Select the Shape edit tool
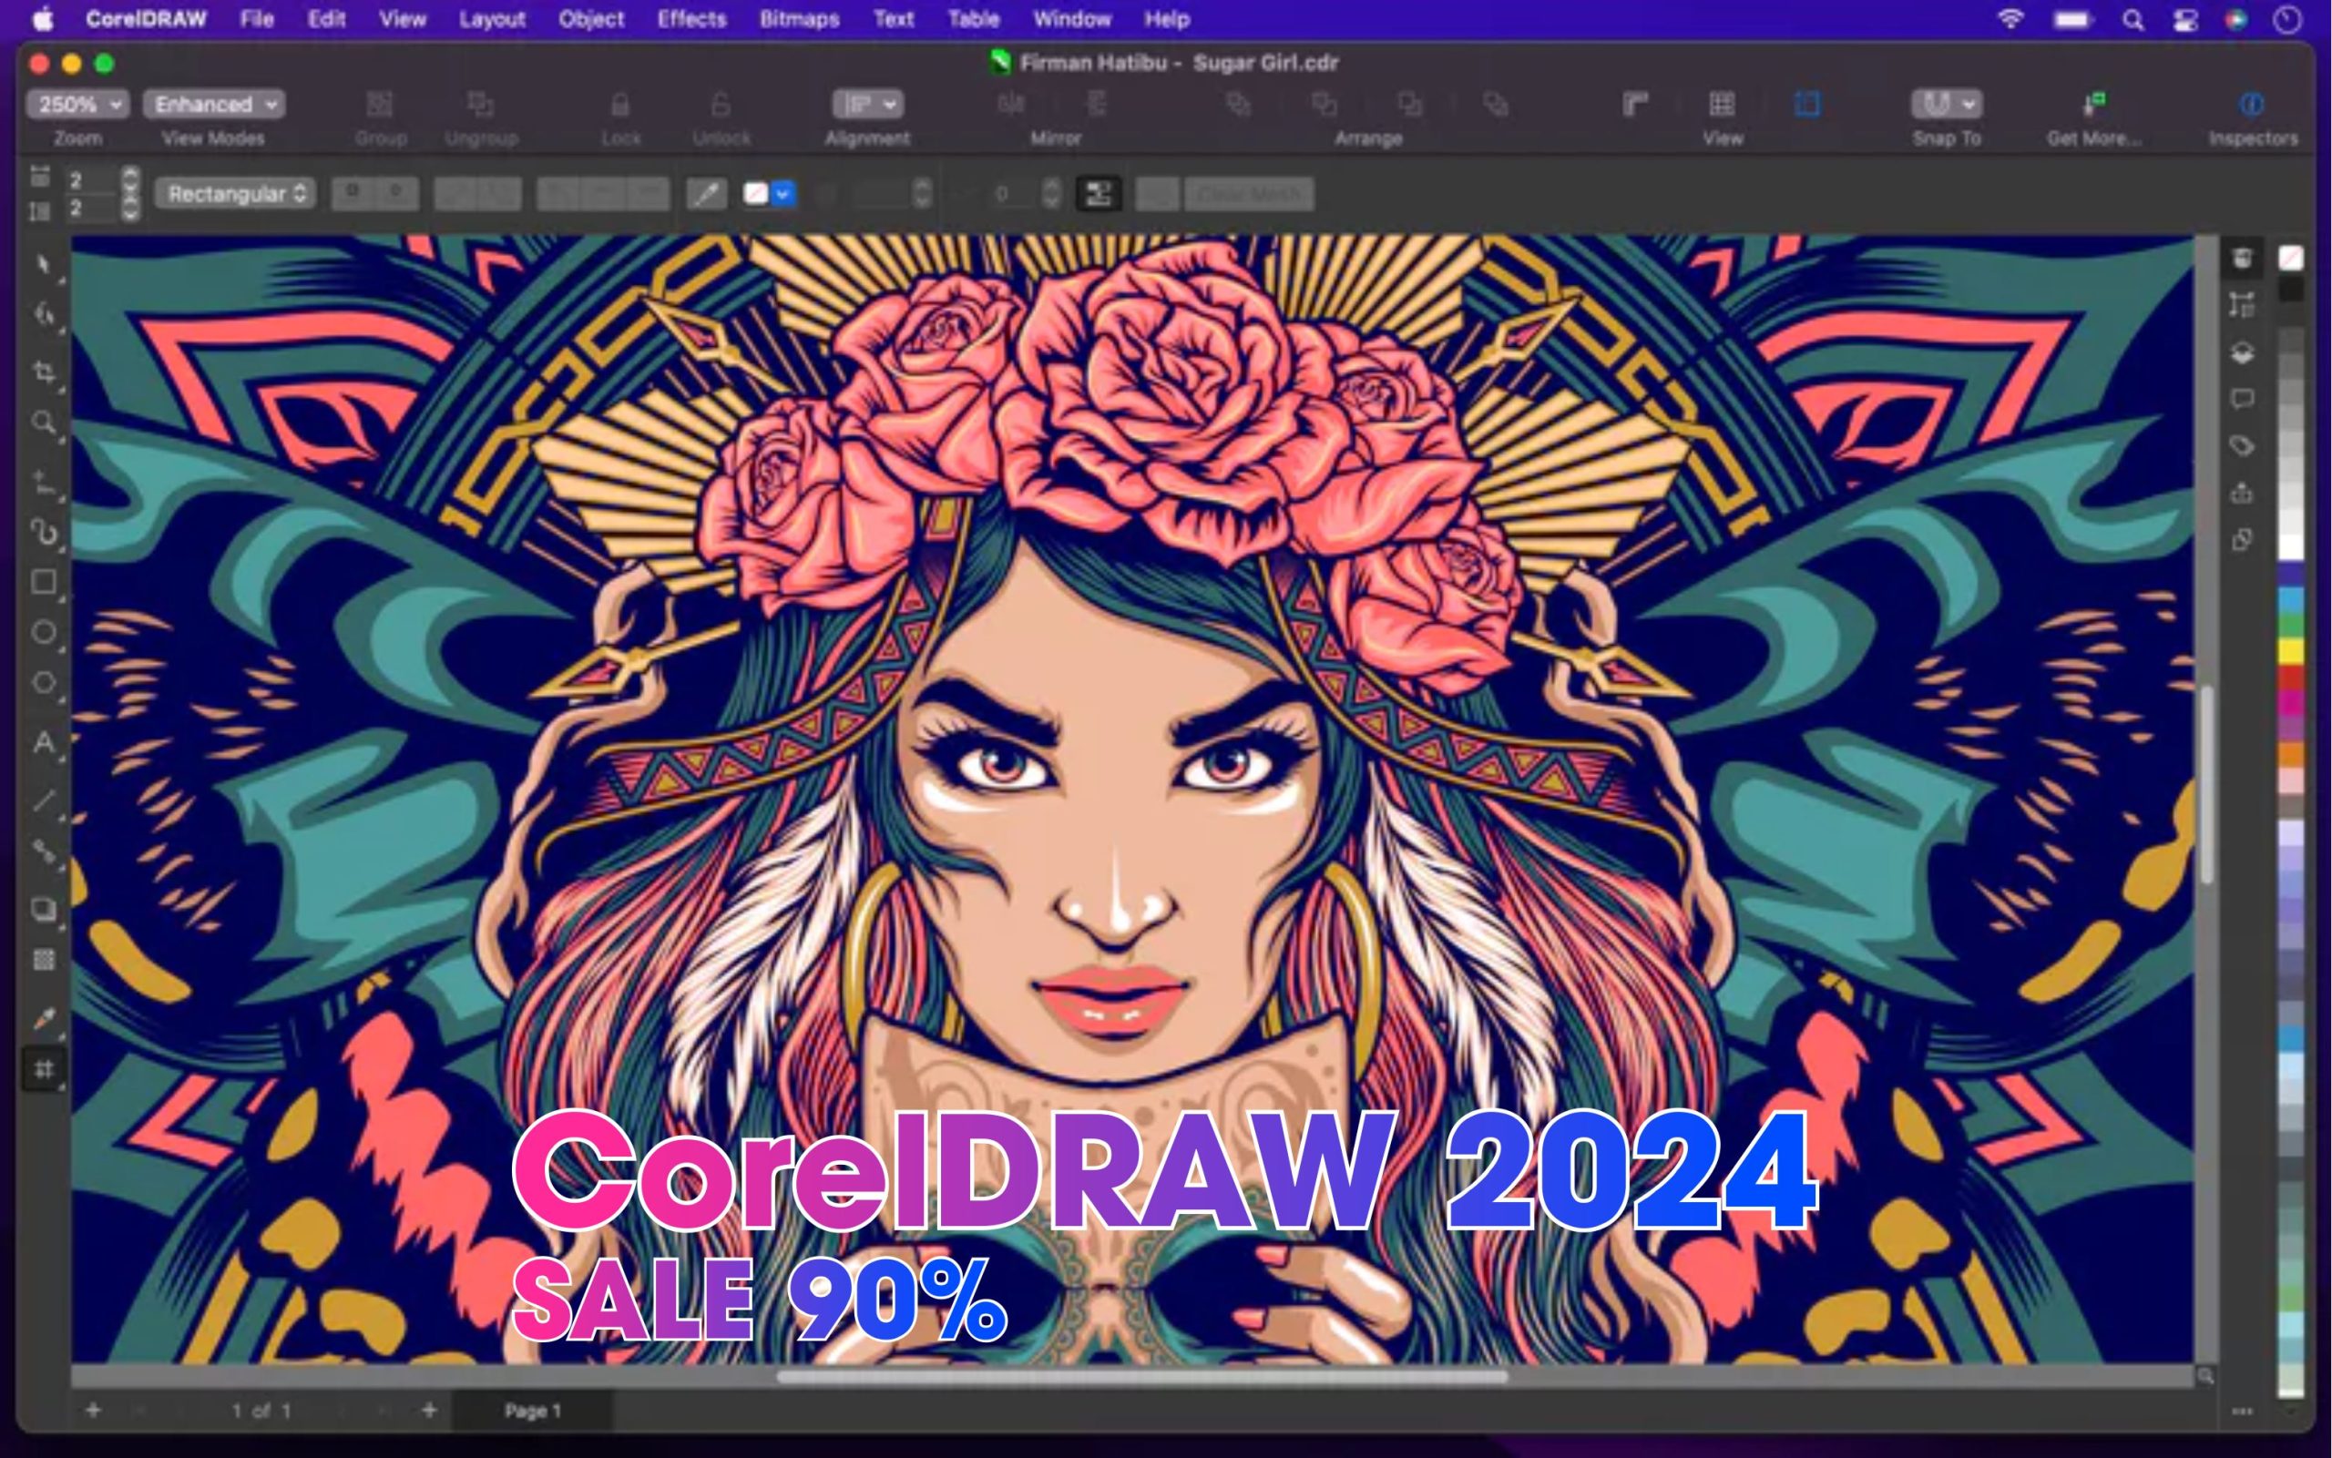Screen dimensions: 2332x1458 (44, 314)
